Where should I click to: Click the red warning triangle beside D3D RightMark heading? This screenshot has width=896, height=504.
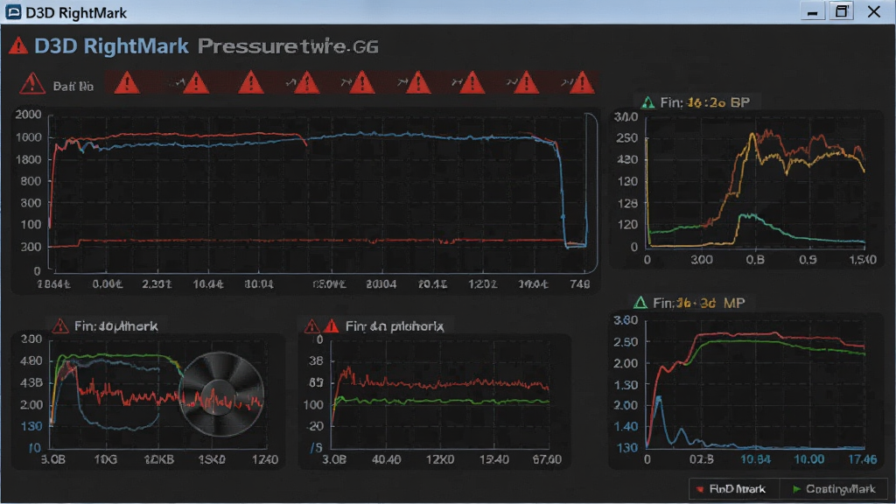tap(18, 45)
